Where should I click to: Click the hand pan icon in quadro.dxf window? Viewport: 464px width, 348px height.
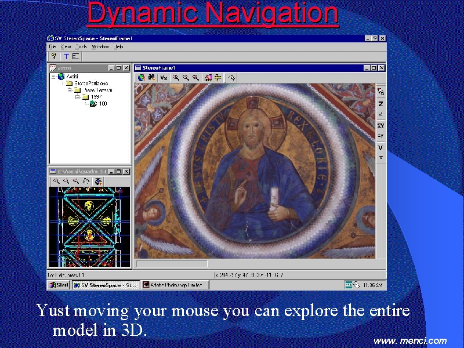pyautogui.click(x=86, y=181)
